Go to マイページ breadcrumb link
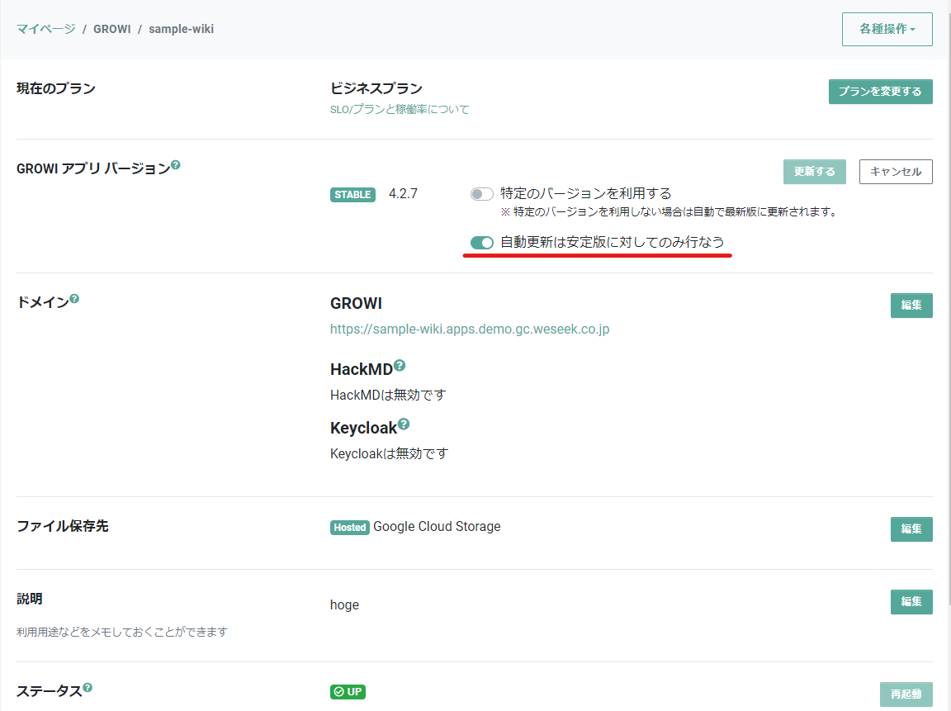The height and width of the screenshot is (711, 951). (45, 29)
